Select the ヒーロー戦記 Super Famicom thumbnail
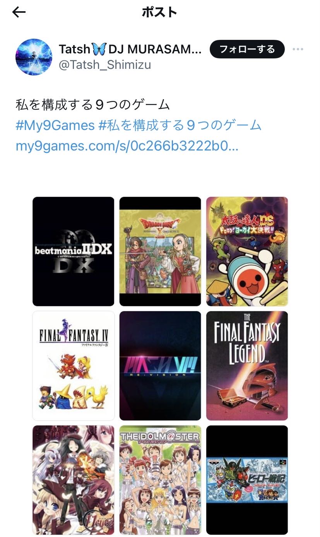 [x=247, y=480]
